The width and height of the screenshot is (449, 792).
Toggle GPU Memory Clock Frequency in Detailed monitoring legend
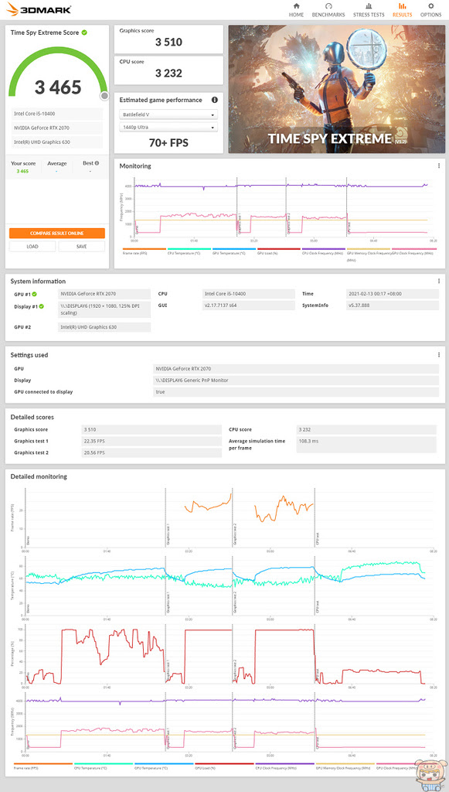pyautogui.click(x=345, y=766)
